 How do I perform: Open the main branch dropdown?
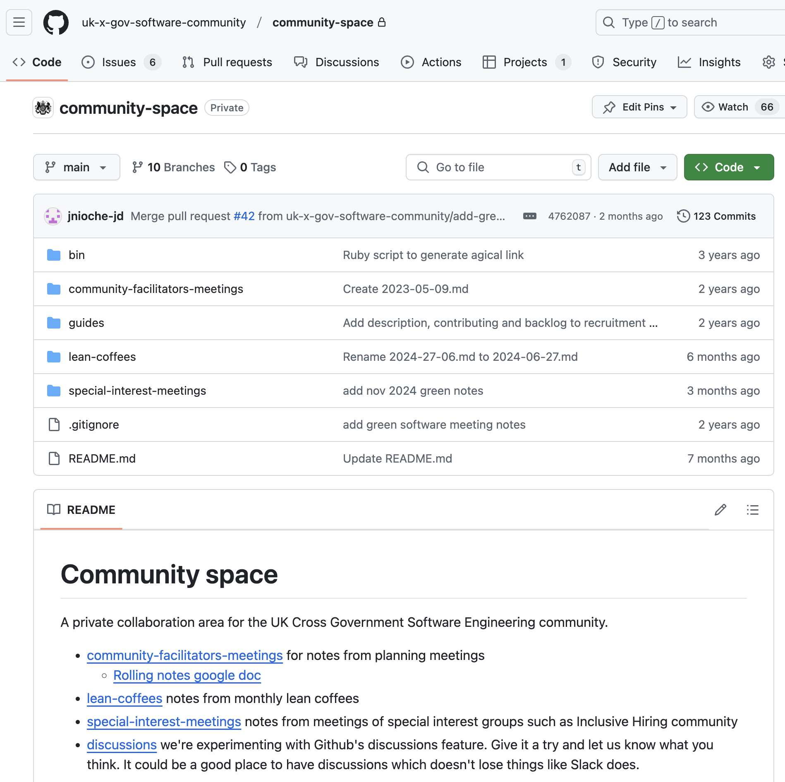pyautogui.click(x=77, y=167)
